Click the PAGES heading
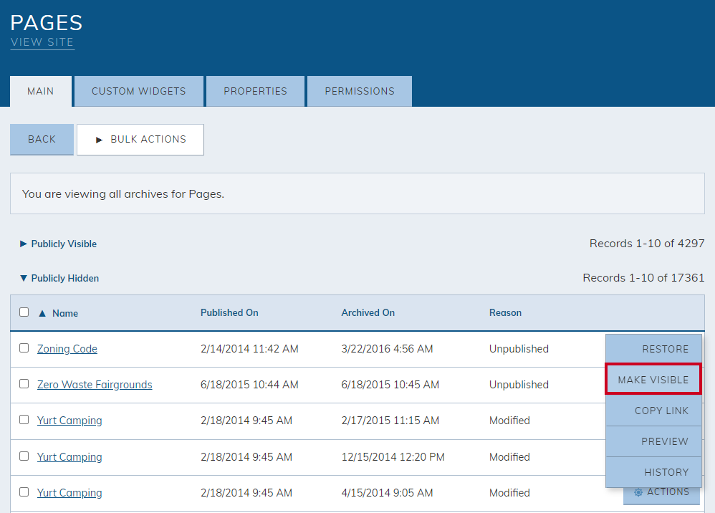This screenshot has height=513, width=715. pos(47,23)
